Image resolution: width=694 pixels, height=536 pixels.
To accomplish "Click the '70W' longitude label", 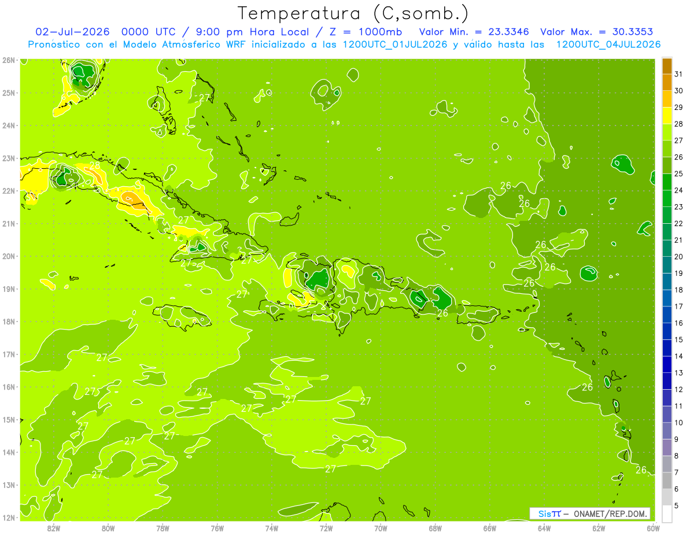I will (x=381, y=528).
